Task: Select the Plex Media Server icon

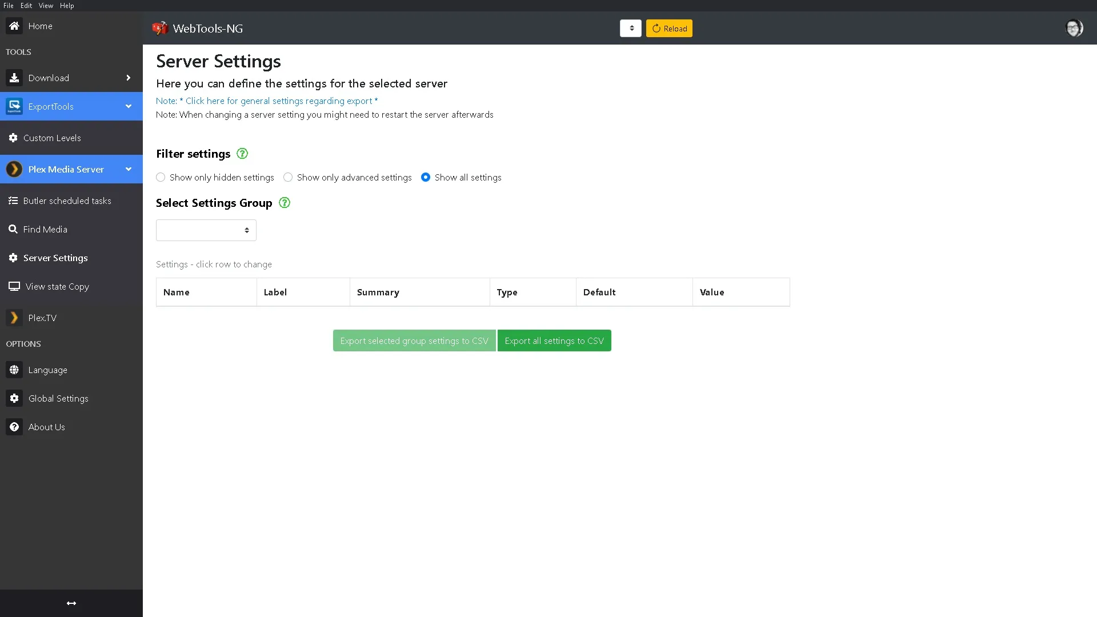Action: [x=14, y=169]
